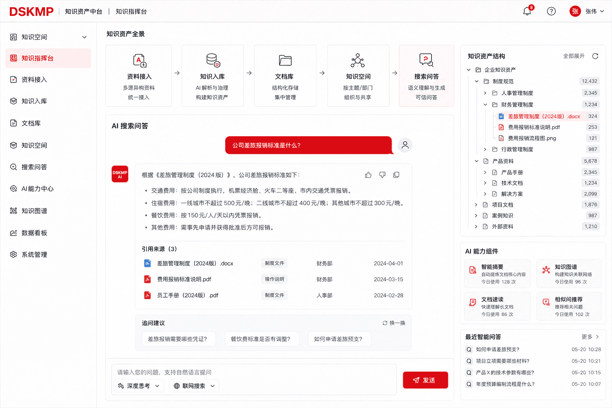Expand the 解决方案 node
The image size is (612, 408).
[x=485, y=194]
